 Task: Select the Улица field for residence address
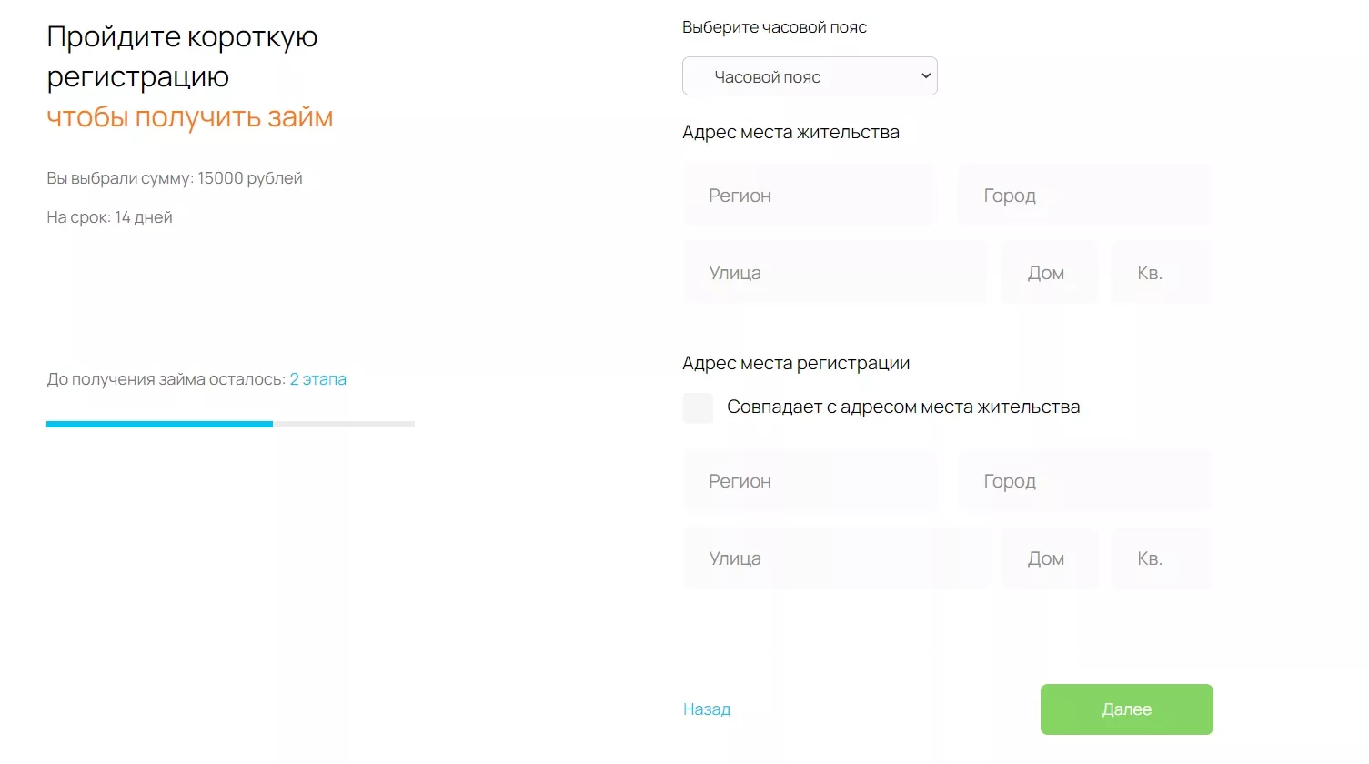[835, 273]
